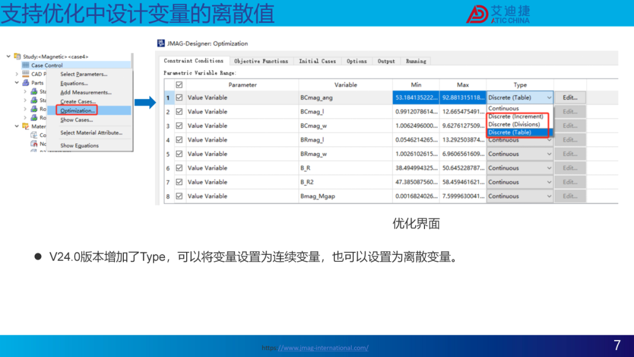Switch to the Objective Functions tab
The image size is (634, 357).
pyautogui.click(x=261, y=61)
